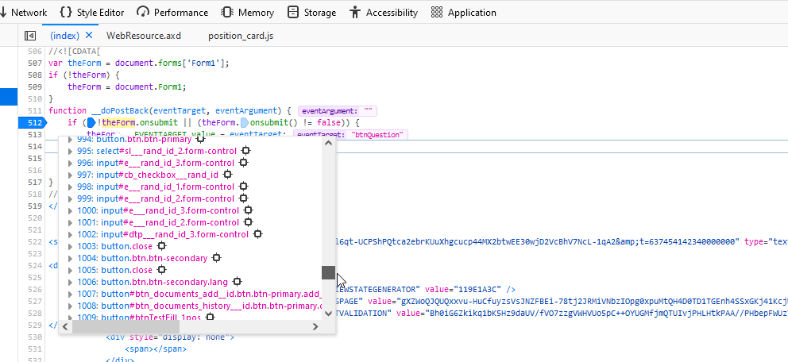This screenshot has height=362, width=788.
Task: Switch to the Memory tab
Action: pyautogui.click(x=247, y=13)
